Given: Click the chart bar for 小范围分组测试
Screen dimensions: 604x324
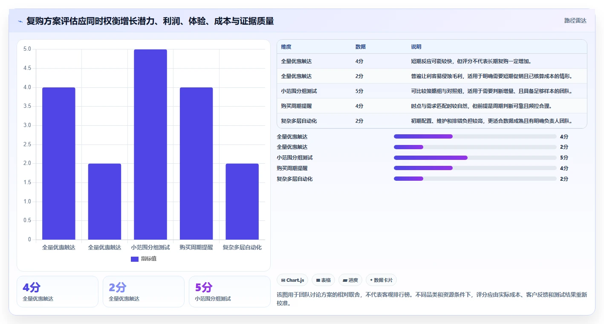Looking at the screenshot, I should 150,145.
